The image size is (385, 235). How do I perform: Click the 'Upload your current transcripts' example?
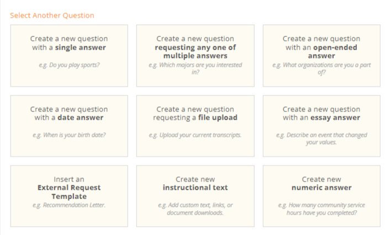195,135
